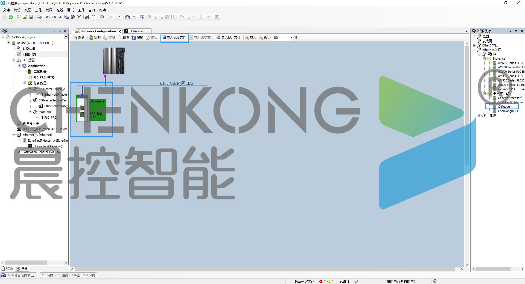This screenshot has height=284, width=525.
Task: Cut selection with the scissors icon
Action: (x=60, y=17)
